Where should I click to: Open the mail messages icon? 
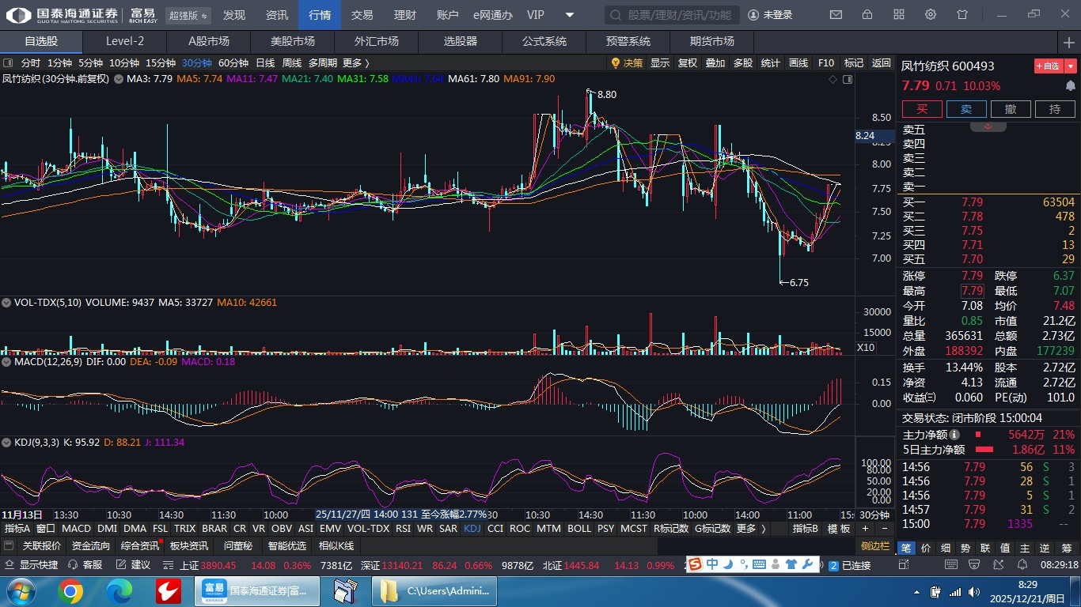tap(836, 15)
